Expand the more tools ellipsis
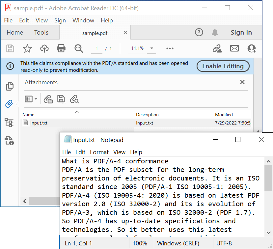Image resolution: width=273 pixels, height=249 pixels. coord(170,48)
